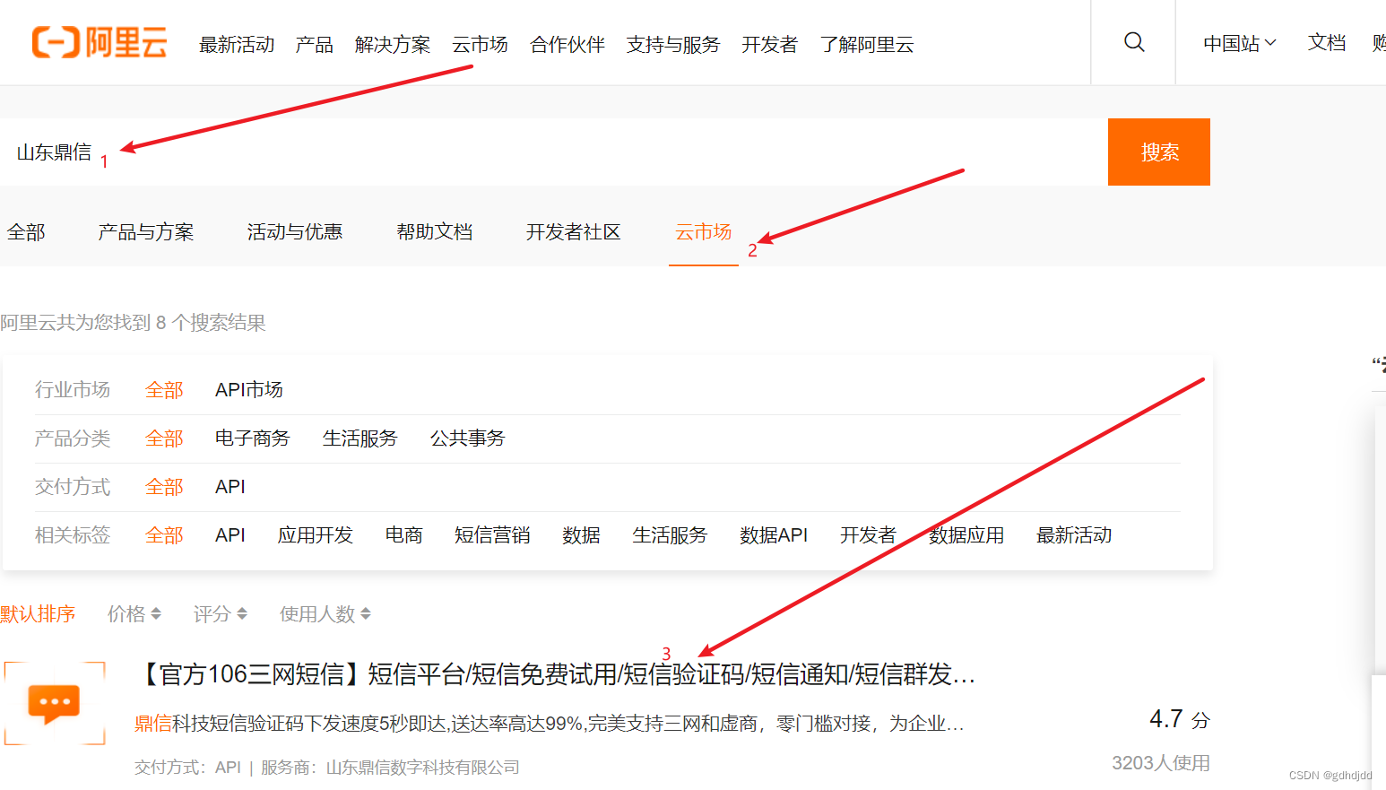
Task: Sort results by 使用人数
Action: point(325,614)
